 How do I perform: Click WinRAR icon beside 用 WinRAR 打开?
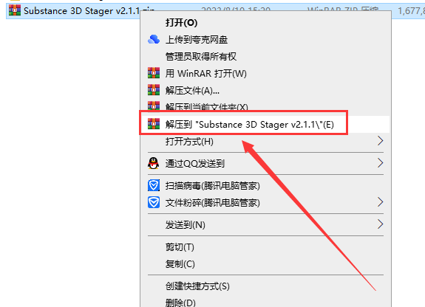pos(154,73)
